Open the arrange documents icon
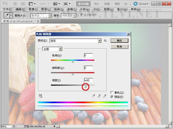The image size is (173, 129). 57,4
